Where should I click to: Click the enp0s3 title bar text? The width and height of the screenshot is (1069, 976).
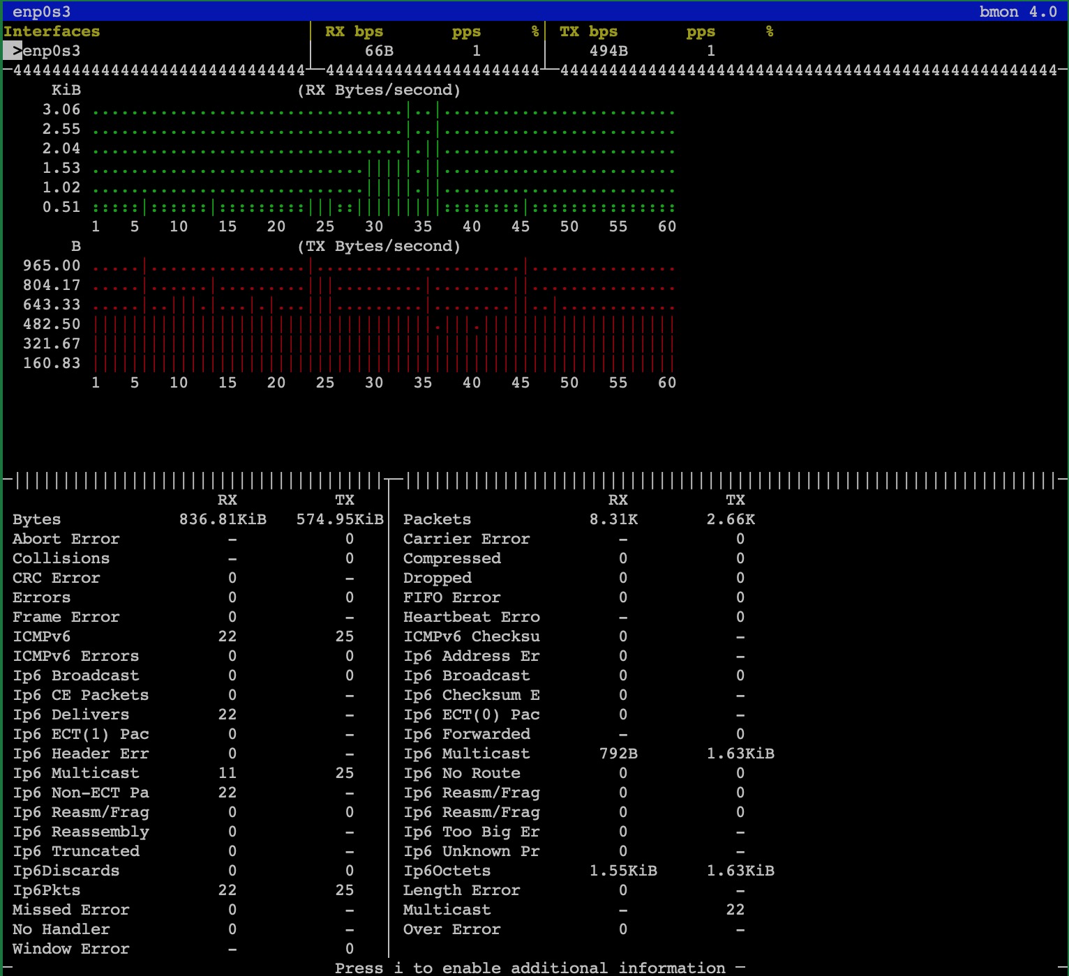tap(42, 12)
